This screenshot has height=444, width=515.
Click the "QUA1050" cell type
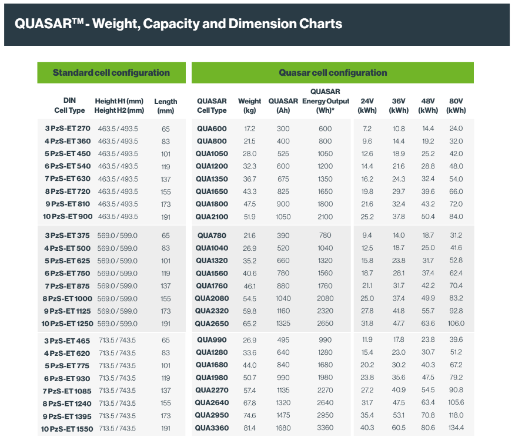pos(212,154)
